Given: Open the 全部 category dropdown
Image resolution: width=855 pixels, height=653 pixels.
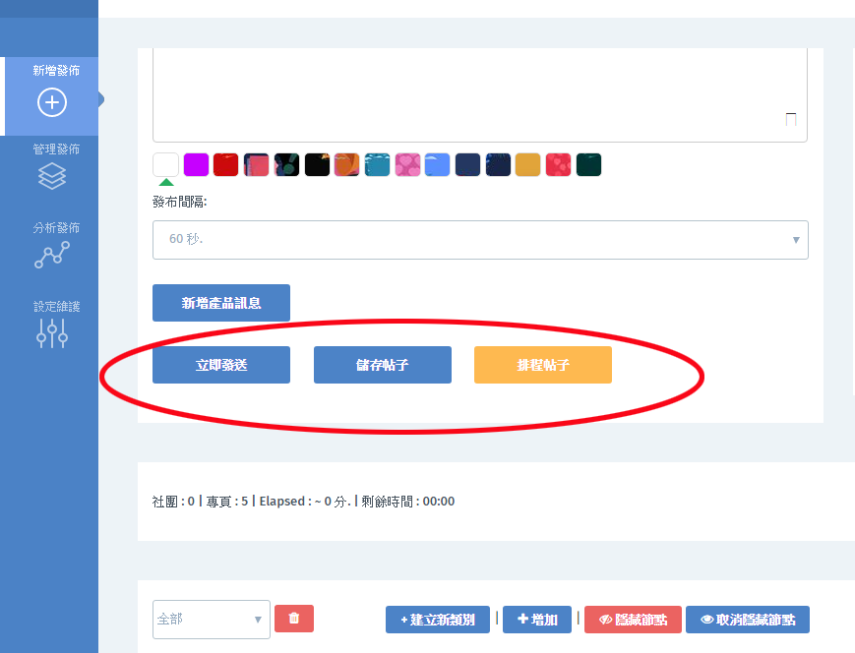Looking at the screenshot, I should point(211,620).
